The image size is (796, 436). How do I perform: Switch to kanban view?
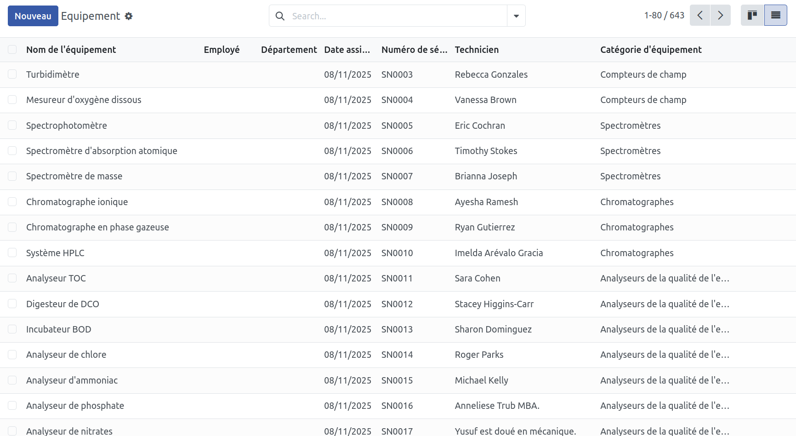(752, 15)
